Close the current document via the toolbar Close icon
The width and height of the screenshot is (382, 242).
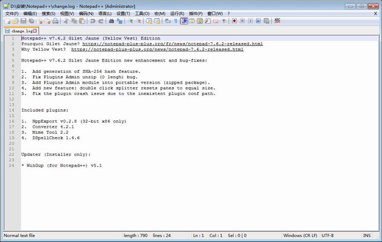40,21
